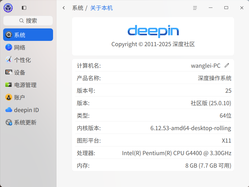This screenshot has height=187, width=249.
Task: Open the 个性化 settings section
Action: pyautogui.click(x=28, y=60)
